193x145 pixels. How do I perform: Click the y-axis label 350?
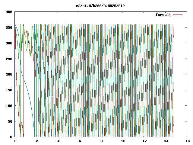9,27
